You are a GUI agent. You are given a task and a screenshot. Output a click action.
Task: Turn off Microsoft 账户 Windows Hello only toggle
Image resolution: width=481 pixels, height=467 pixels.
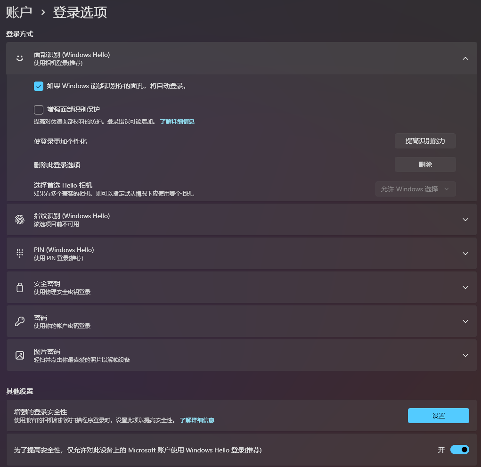pyautogui.click(x=459, y=450)
